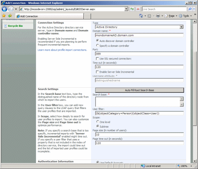Click Internet Explorer title bar icon
Screen dimensions: 198x169
point(3,3)
